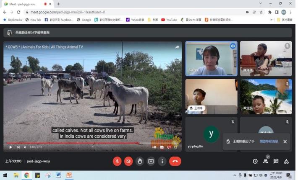Open meeting details info icon
The image size is (298, 180).
255,161
